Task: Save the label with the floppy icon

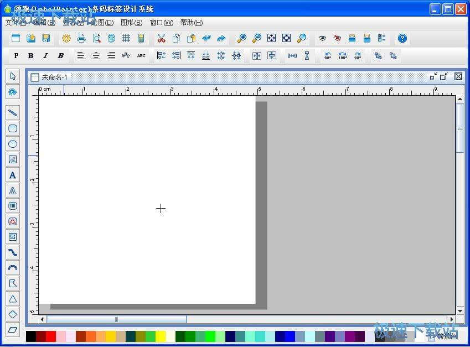Action: [x=46, y=38]
